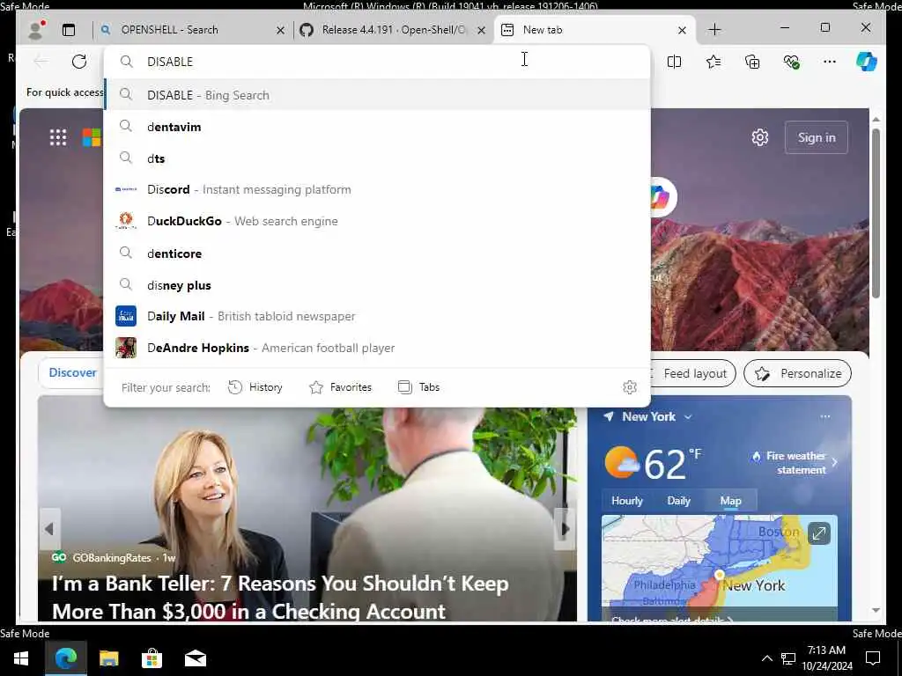Open the tab actions menu icon

click(69, 30)
